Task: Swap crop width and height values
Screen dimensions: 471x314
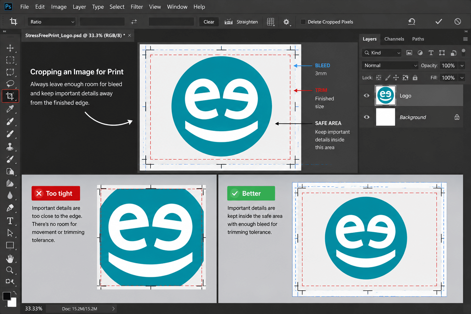Action: pyautogui.click(x=134, y=22)
